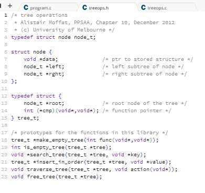Click line number 1 in the gutter
Image resolution: width=205 pixels, height=193 pixels.
pos(6,15)
